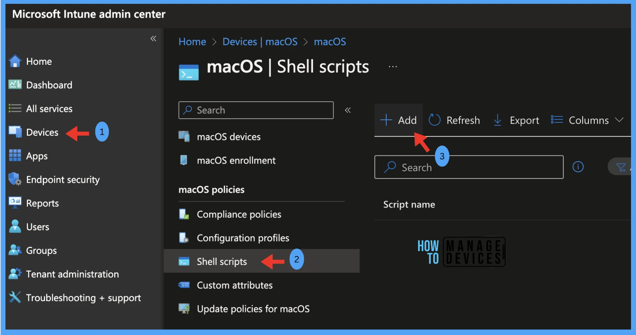Click the Columns button label

(x=588, y=120)
